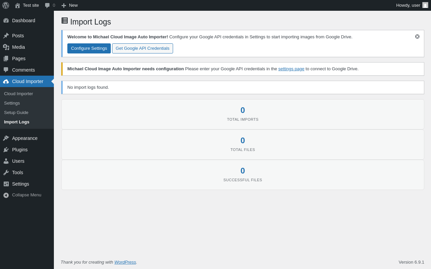
Task: Click the Plugins plug icon
Action: pyautogui.click(x=6, y=150)
